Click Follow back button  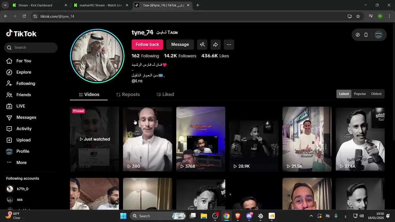147,44
